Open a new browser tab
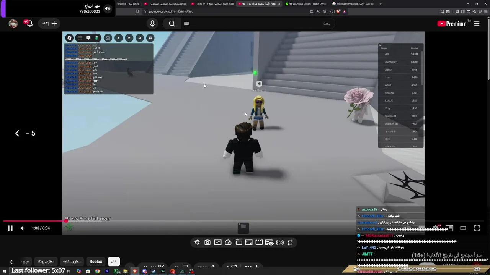490x275 pixels. (x=380, y=4)
